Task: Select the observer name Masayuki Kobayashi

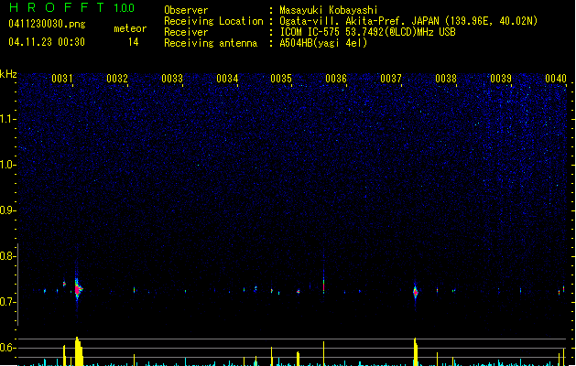Action: 329,10
